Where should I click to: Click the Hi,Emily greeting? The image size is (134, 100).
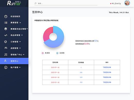point(116,4)
